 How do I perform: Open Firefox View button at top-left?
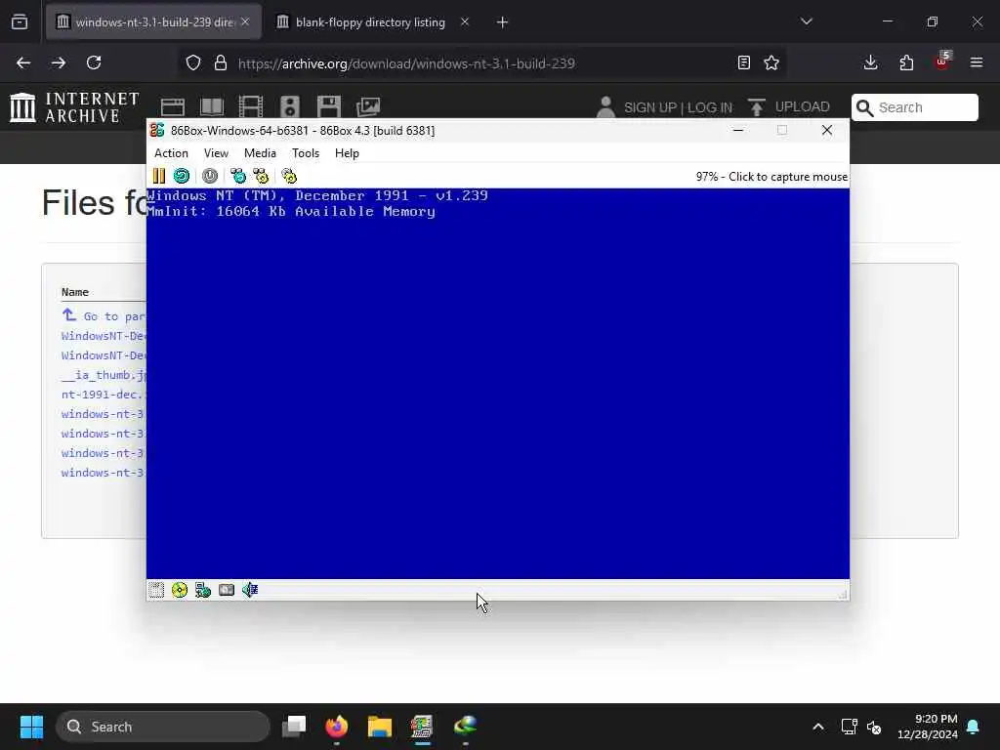(x=20, y=22)
